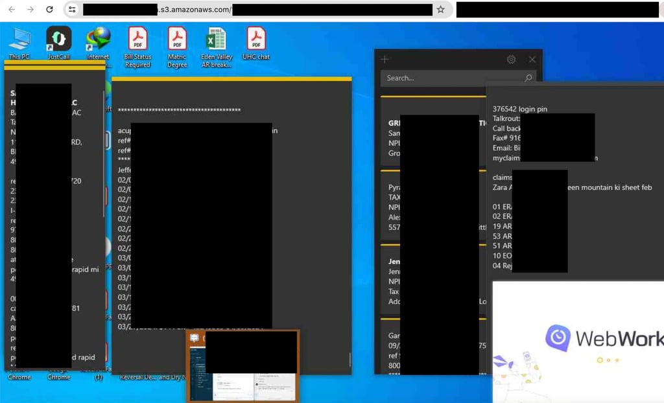Go back in the browser
Image resolution: width=664 pixels, height=403 pixels.
pyautogui.click(x=12, y=9)
